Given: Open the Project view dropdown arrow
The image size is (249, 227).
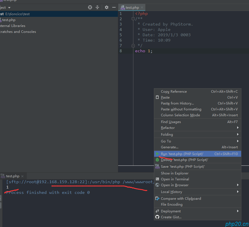Looking at the screenshot, I should (9, 8).
